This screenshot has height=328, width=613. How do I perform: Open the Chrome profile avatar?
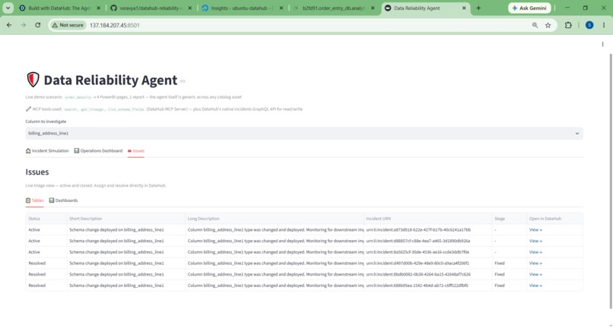[589, 25]
